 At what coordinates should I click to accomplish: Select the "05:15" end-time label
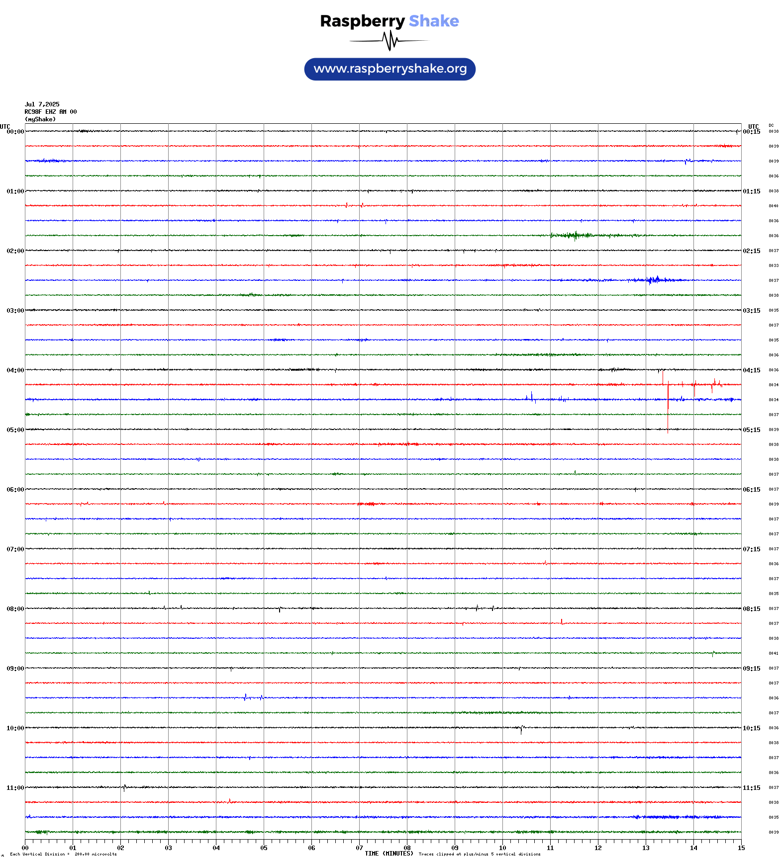(752, 430)
